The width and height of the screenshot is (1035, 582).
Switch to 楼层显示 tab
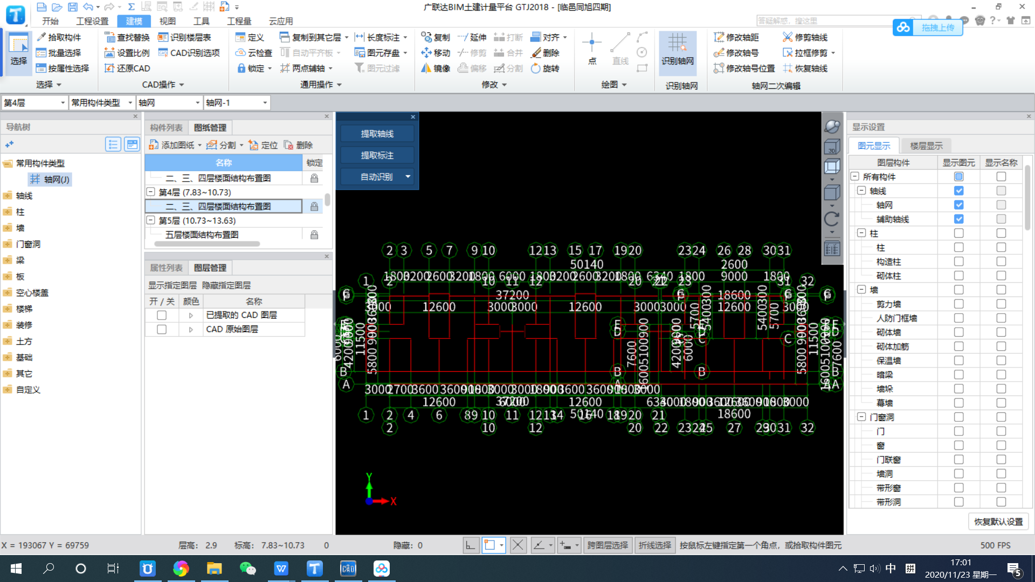(926, 145)
